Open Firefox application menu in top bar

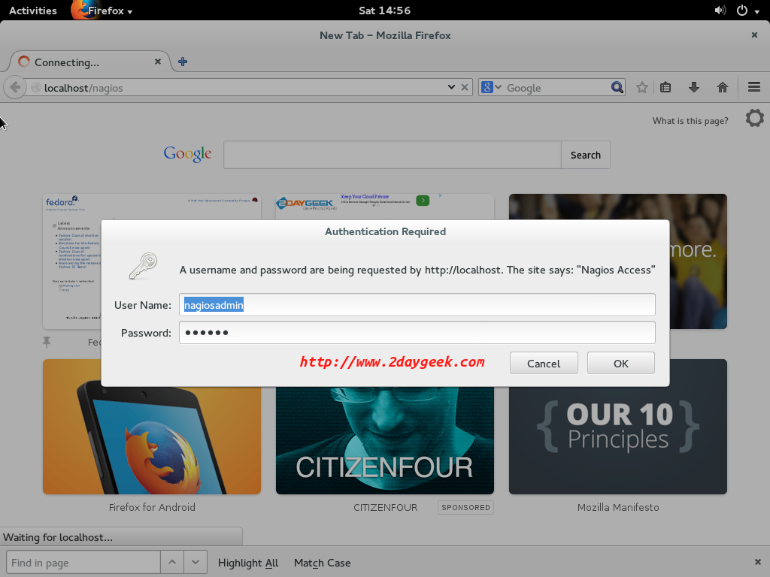pos(102,11)
